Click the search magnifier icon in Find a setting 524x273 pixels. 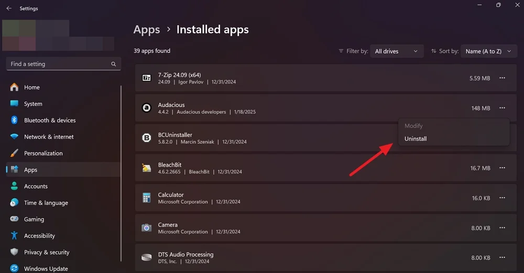coord(114,64)
